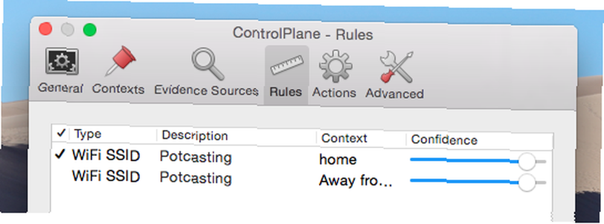Screen dimensions: 604x224
Task: Open the gear Actions icon
Action: 334,66
